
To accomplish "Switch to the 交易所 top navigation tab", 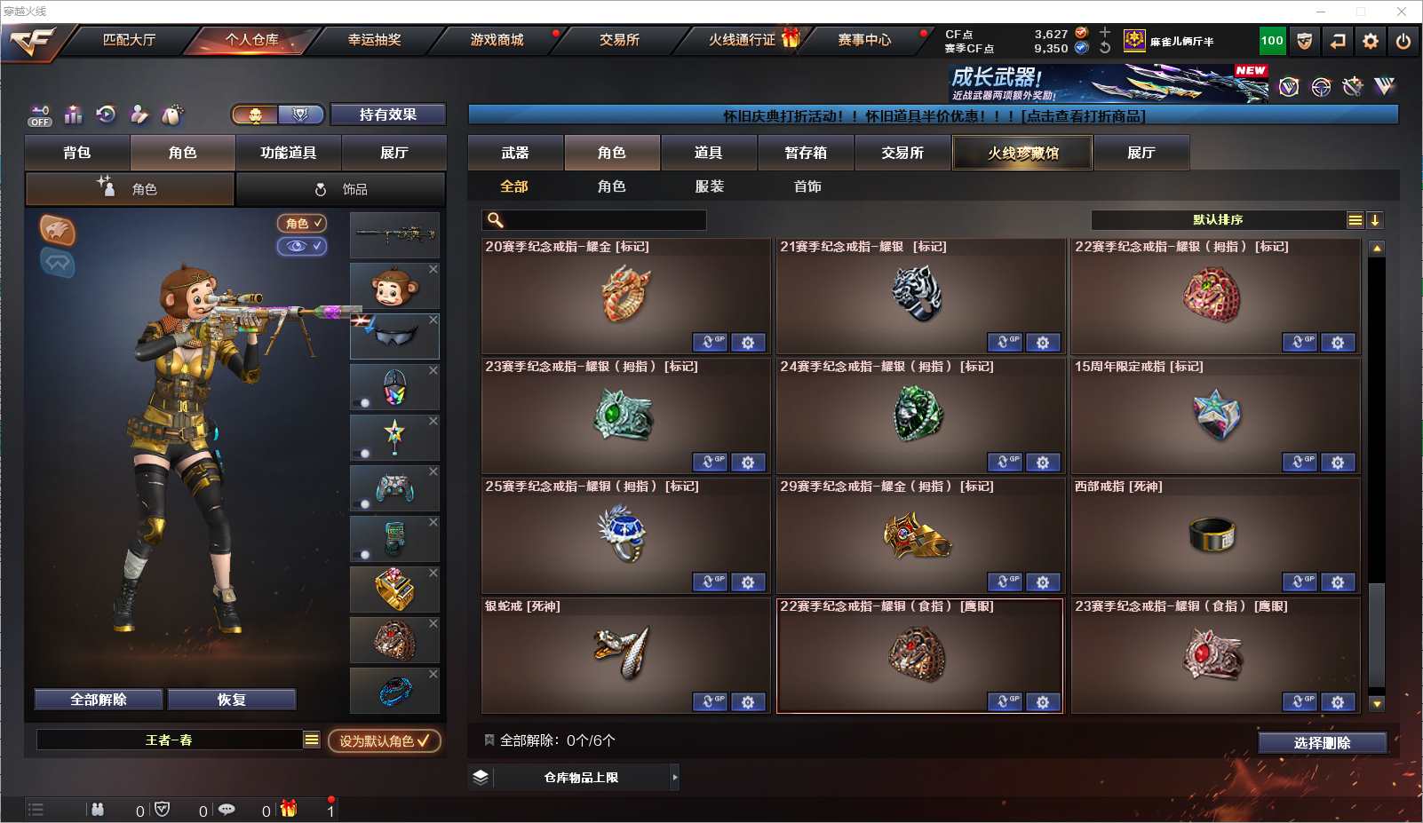I will (619, 40).
